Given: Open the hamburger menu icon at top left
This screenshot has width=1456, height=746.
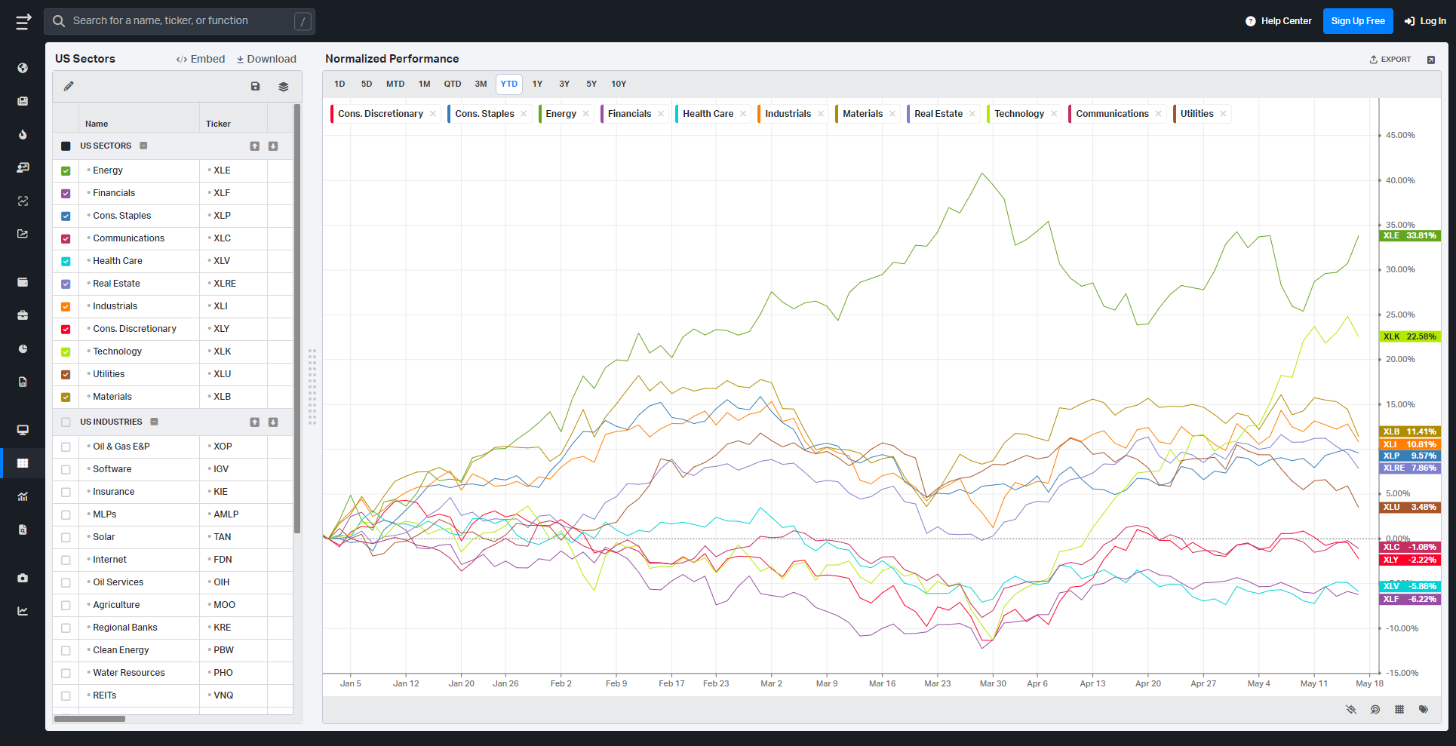Looking at the screenshot, I should 23,21.
